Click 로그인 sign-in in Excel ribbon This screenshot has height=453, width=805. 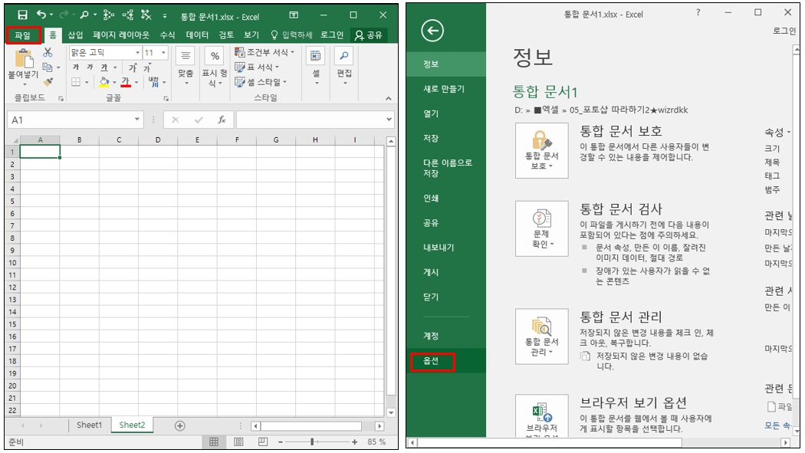point(332,35)
